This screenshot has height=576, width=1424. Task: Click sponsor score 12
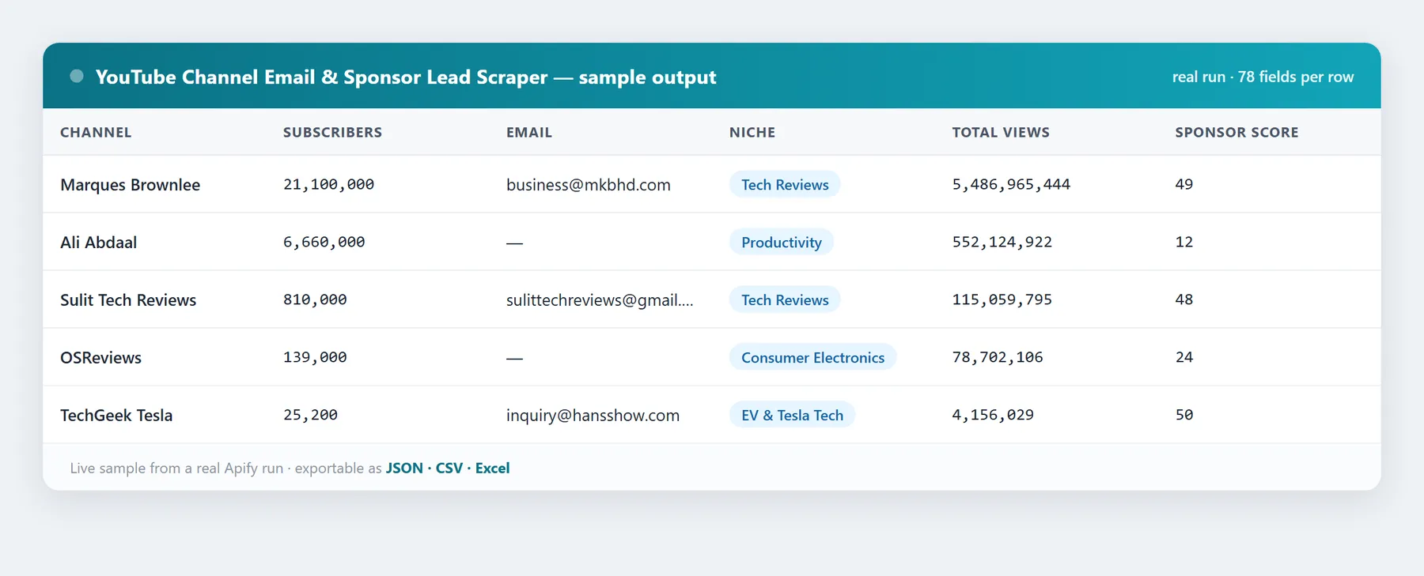pos(1184,242)
